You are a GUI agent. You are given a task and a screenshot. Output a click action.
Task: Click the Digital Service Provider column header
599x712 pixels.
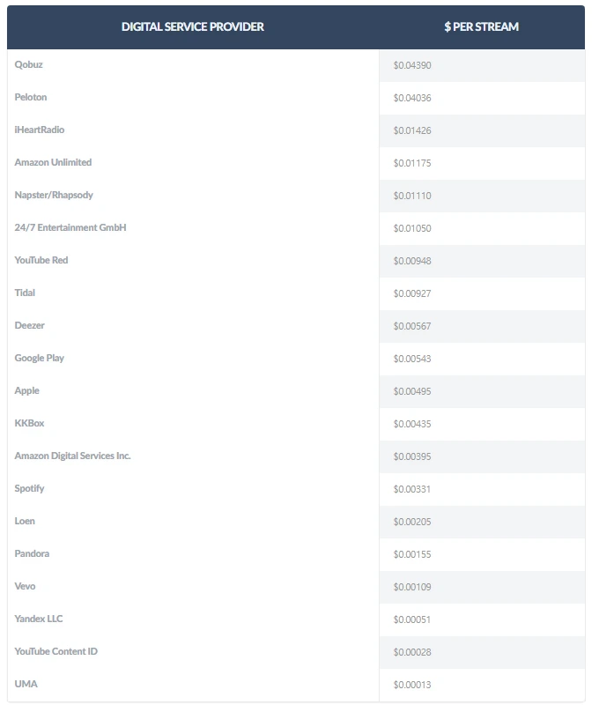tap(192, 26)
